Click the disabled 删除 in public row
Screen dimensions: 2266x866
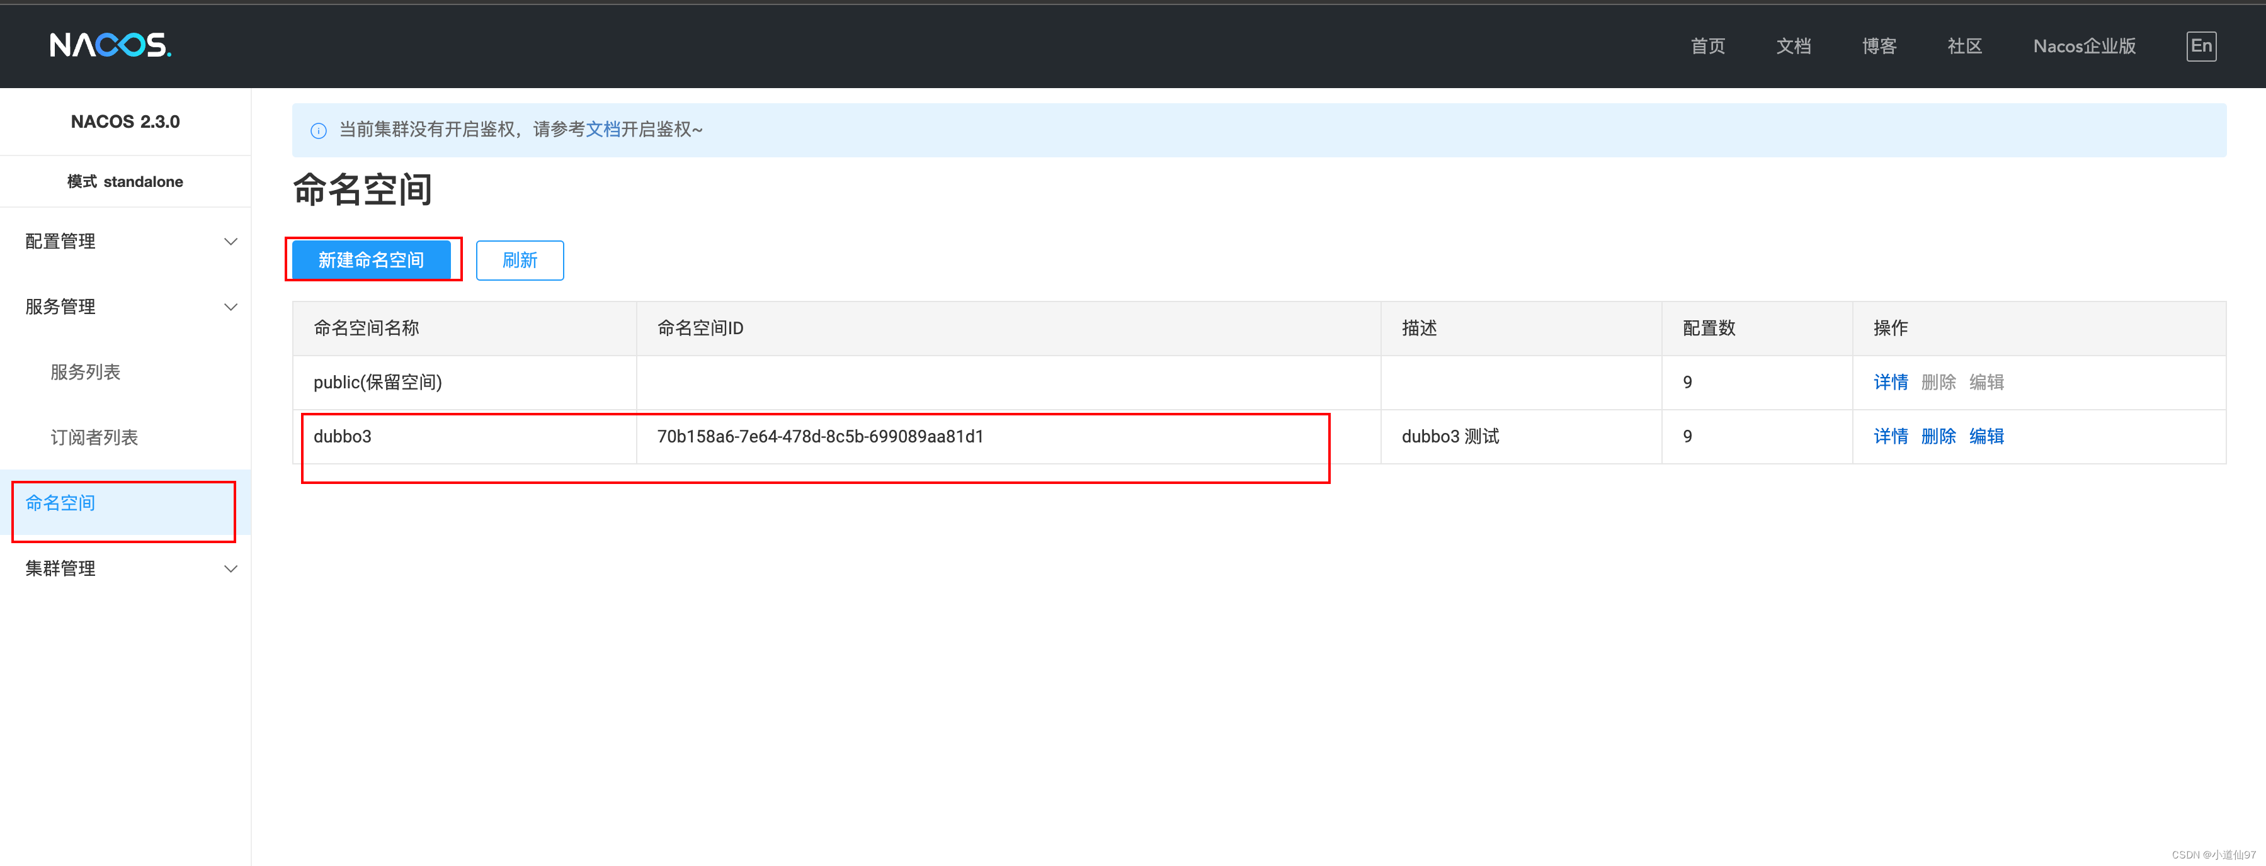(x=1939, y=383)
